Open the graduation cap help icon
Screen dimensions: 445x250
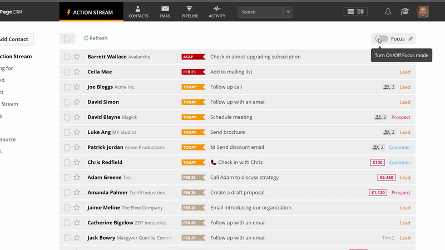pos(405,12)
